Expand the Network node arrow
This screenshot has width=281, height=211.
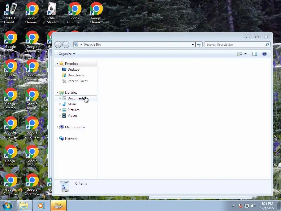57,139
